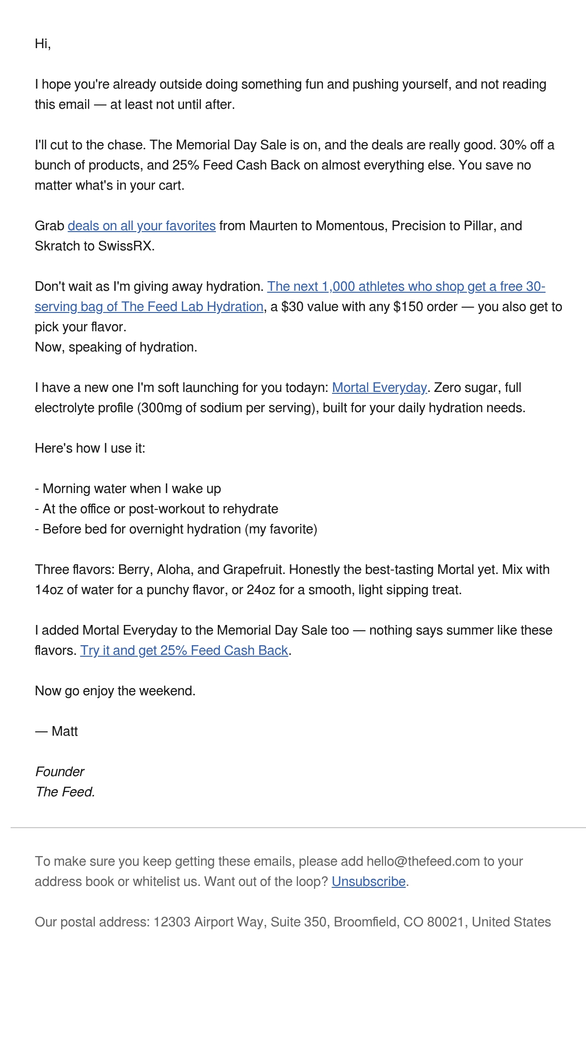Click the 'Before bed for overnight hydration' bullet

[x=176, y=529]
